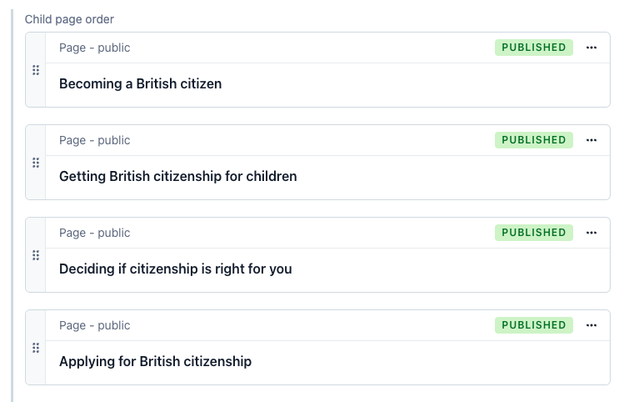Click Published badge on Applying for British citizenship
Screen dimensions: 619x412
click(x=534, y=325)
